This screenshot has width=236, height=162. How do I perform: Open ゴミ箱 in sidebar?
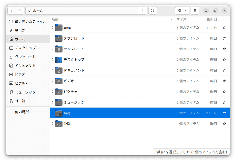28,101
